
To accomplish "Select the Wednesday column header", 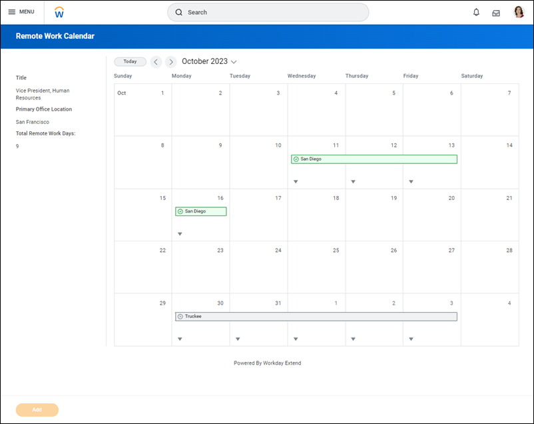I will tap(302, 76).
